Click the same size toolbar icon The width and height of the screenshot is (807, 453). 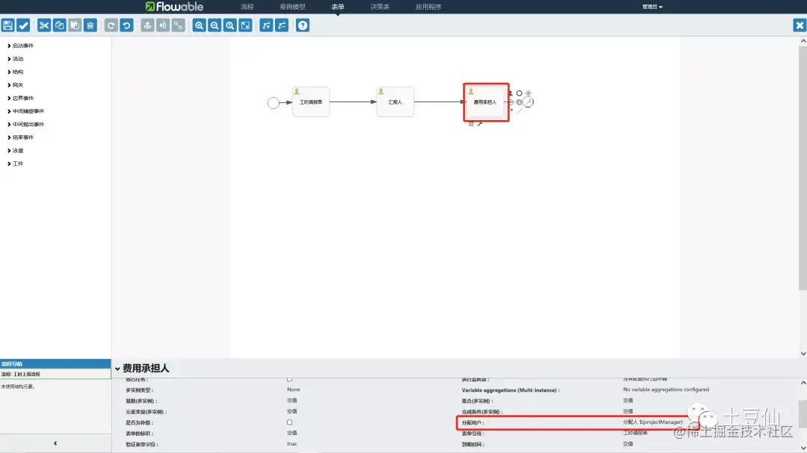[178, 25]
